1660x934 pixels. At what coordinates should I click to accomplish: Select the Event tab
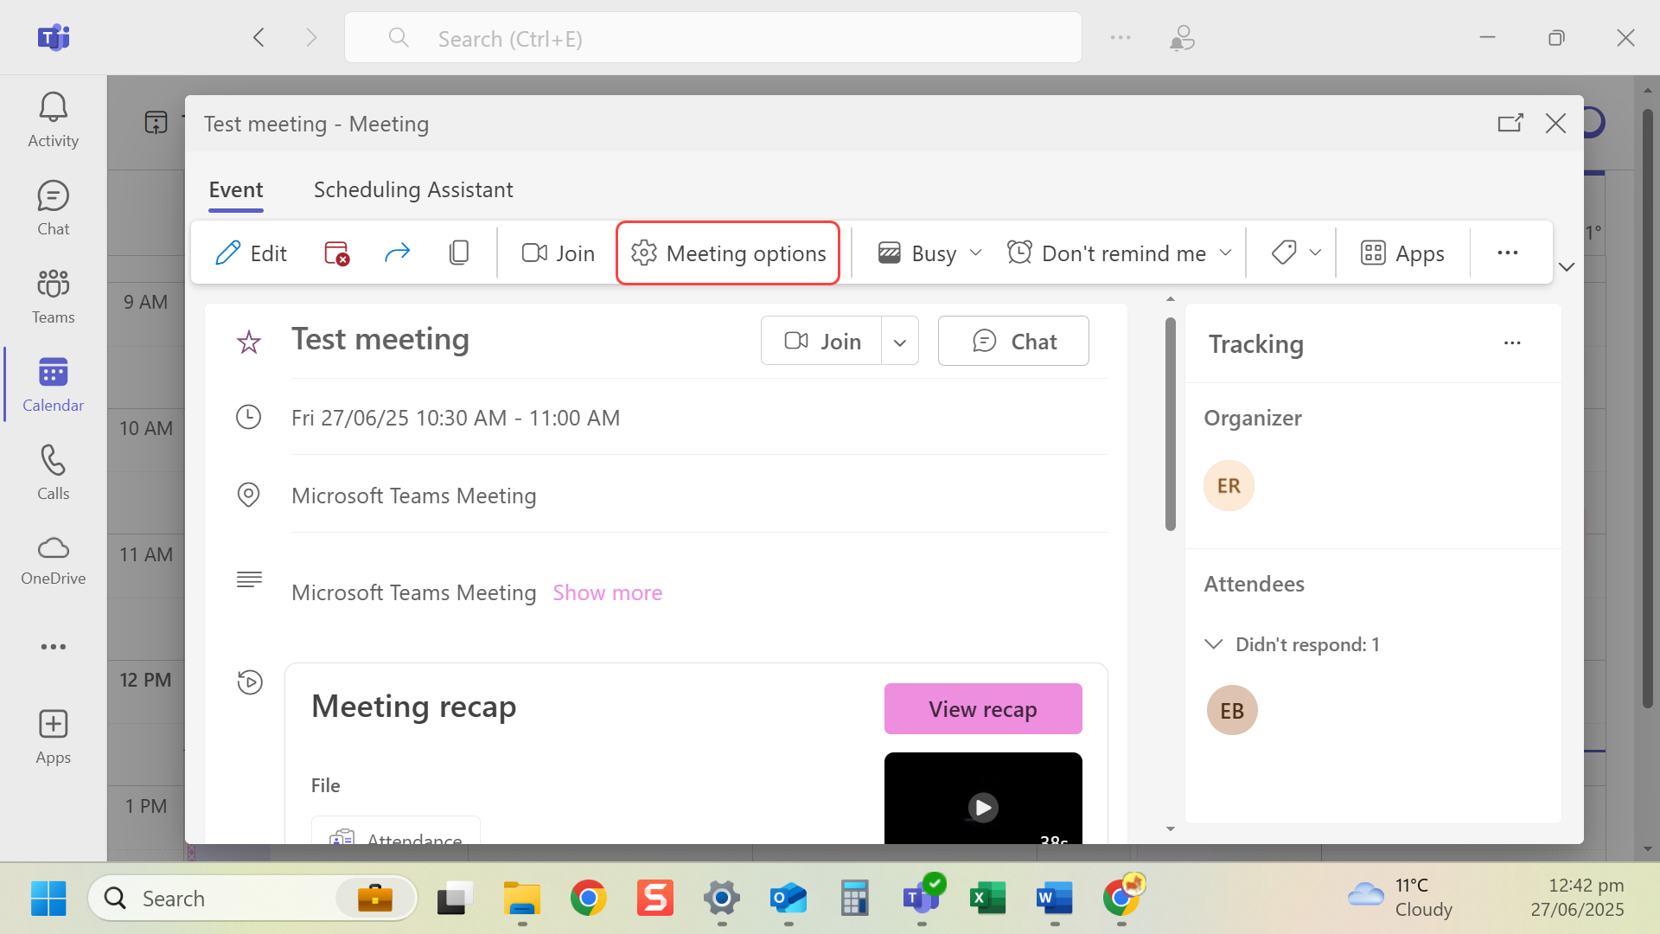pyautogui.click(x=236, y=189)
